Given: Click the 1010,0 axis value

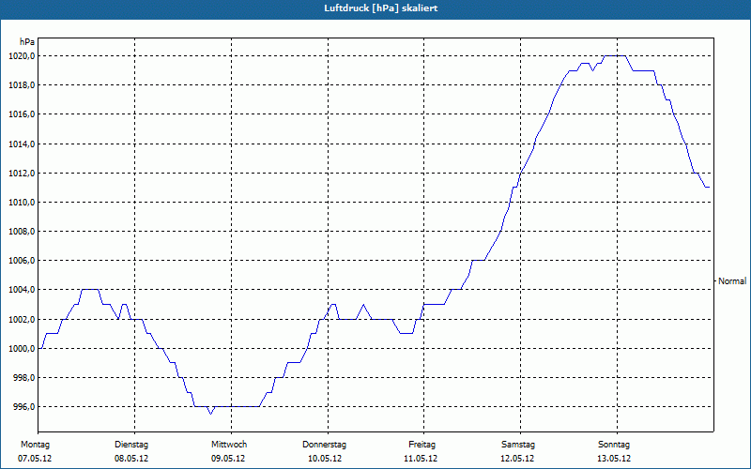Looking at the screenshot, I should [x=22, y=203].
